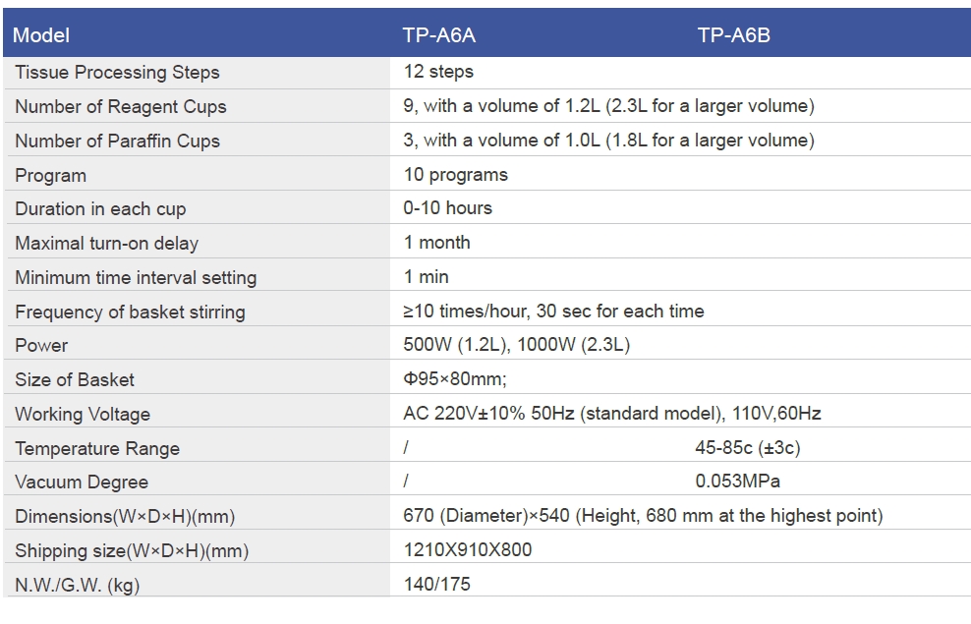This screenshot has height=624, width=971.
Task: Click the Maximal turn-on delay label
Action: click(106, 244)
